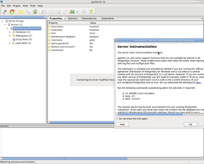Open object Properties via the toolbar icon
Image resolution: width=204 pixels, height=164 pixels.
tap(21, 12)
